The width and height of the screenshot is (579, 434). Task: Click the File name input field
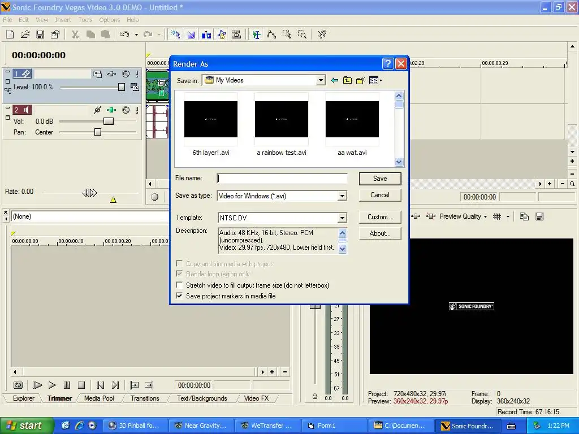point(282,179)
